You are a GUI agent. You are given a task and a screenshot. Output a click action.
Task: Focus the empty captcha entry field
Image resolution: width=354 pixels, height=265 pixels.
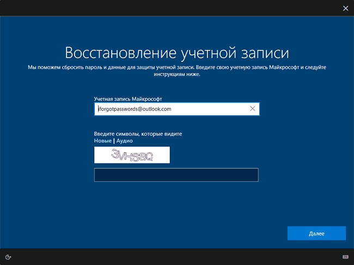176,175
